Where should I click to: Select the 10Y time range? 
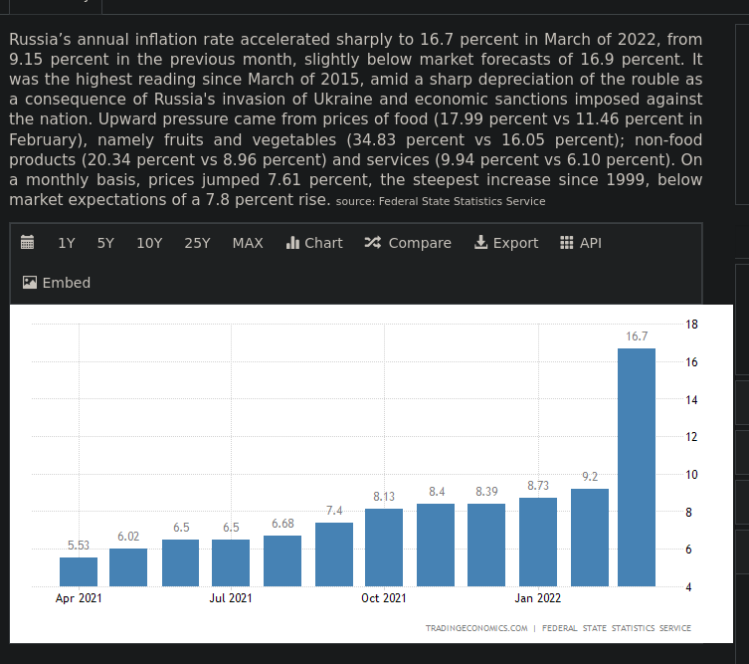pos(149,243)
